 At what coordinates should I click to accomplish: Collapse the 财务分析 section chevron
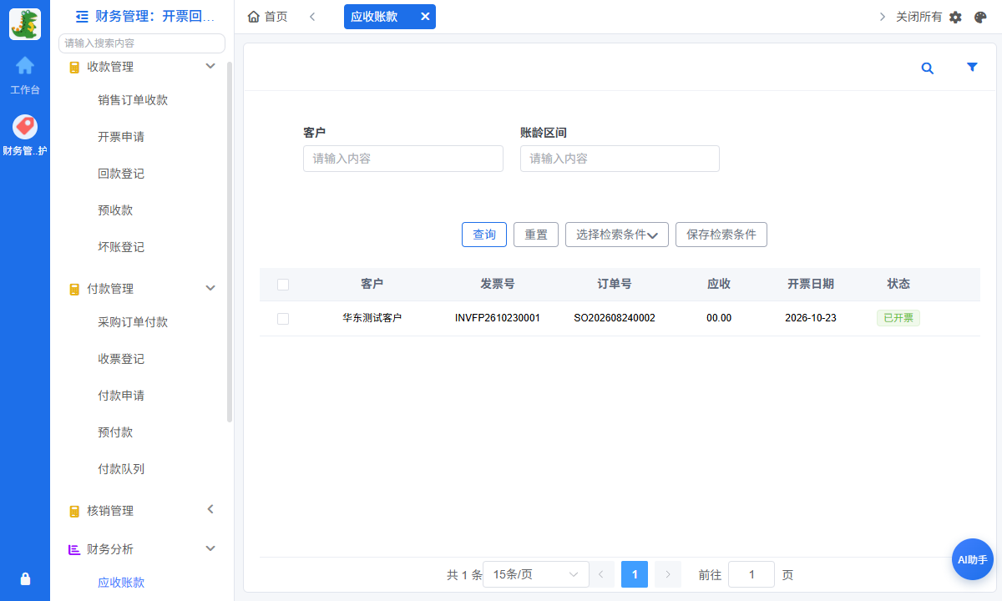(x=210, y=548)
